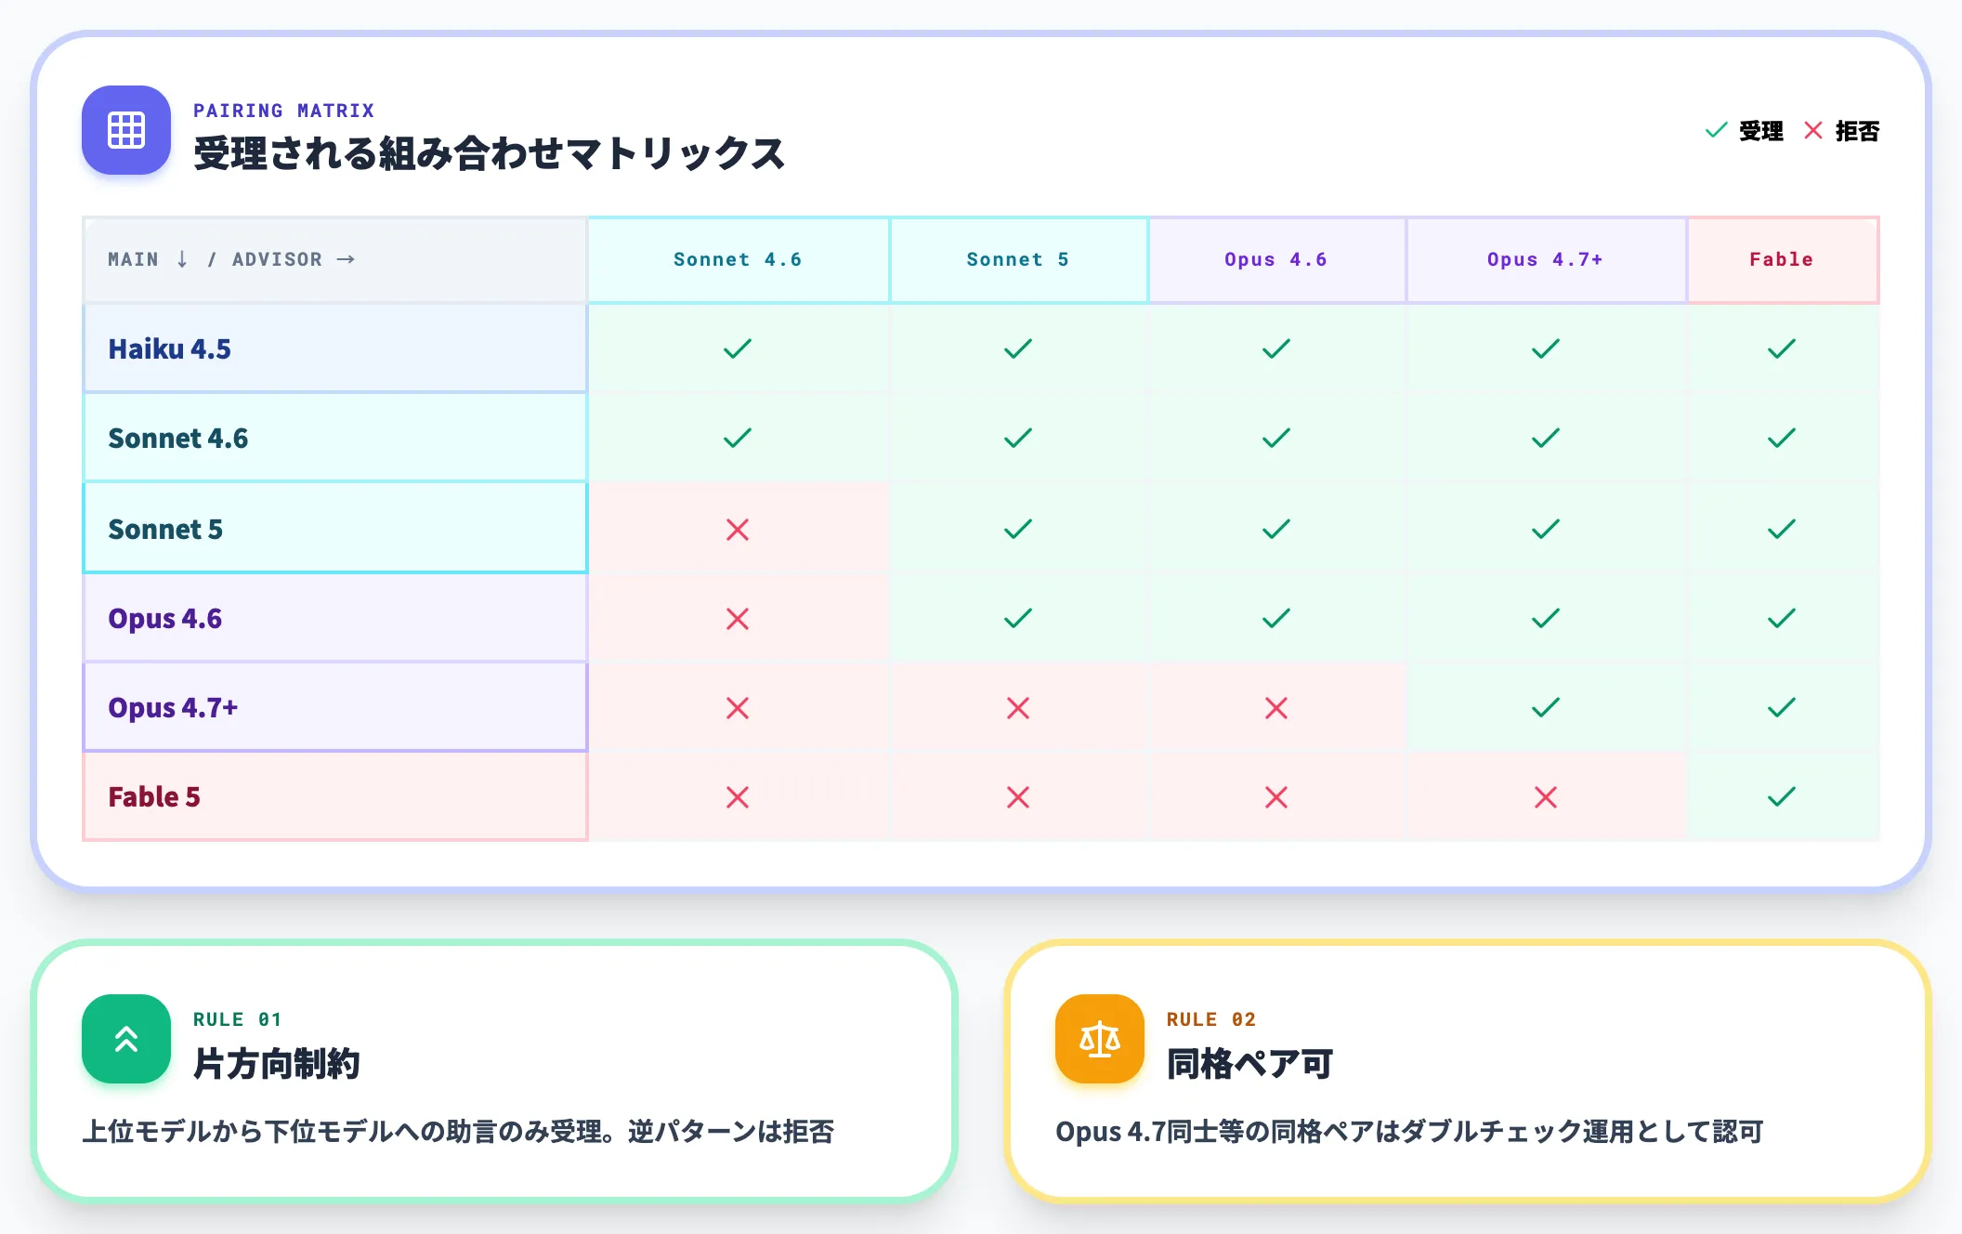1962x1234 pixels.
Task: Click the cross for main Sonnet 5, advisor Sonnet 4.6
Action: 738,530
